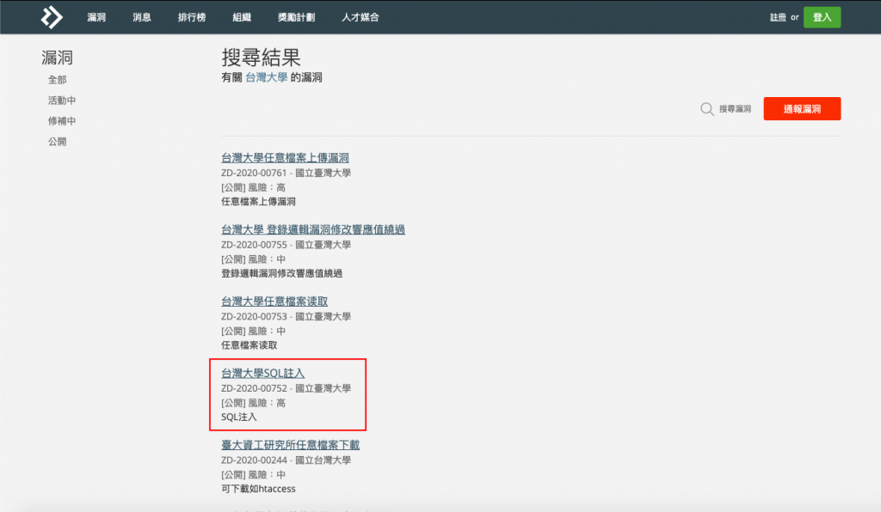Click the 任意檔案读取 description text
Screen dimensions: 881x512
pos(249,345)
